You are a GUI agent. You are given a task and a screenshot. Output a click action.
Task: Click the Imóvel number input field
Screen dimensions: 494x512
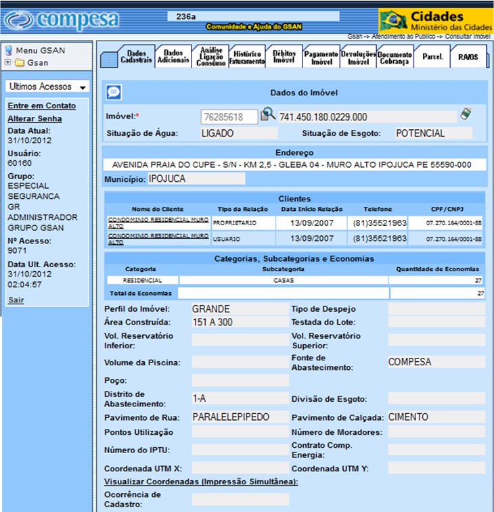pyautogui.click(x=229, y=117)
